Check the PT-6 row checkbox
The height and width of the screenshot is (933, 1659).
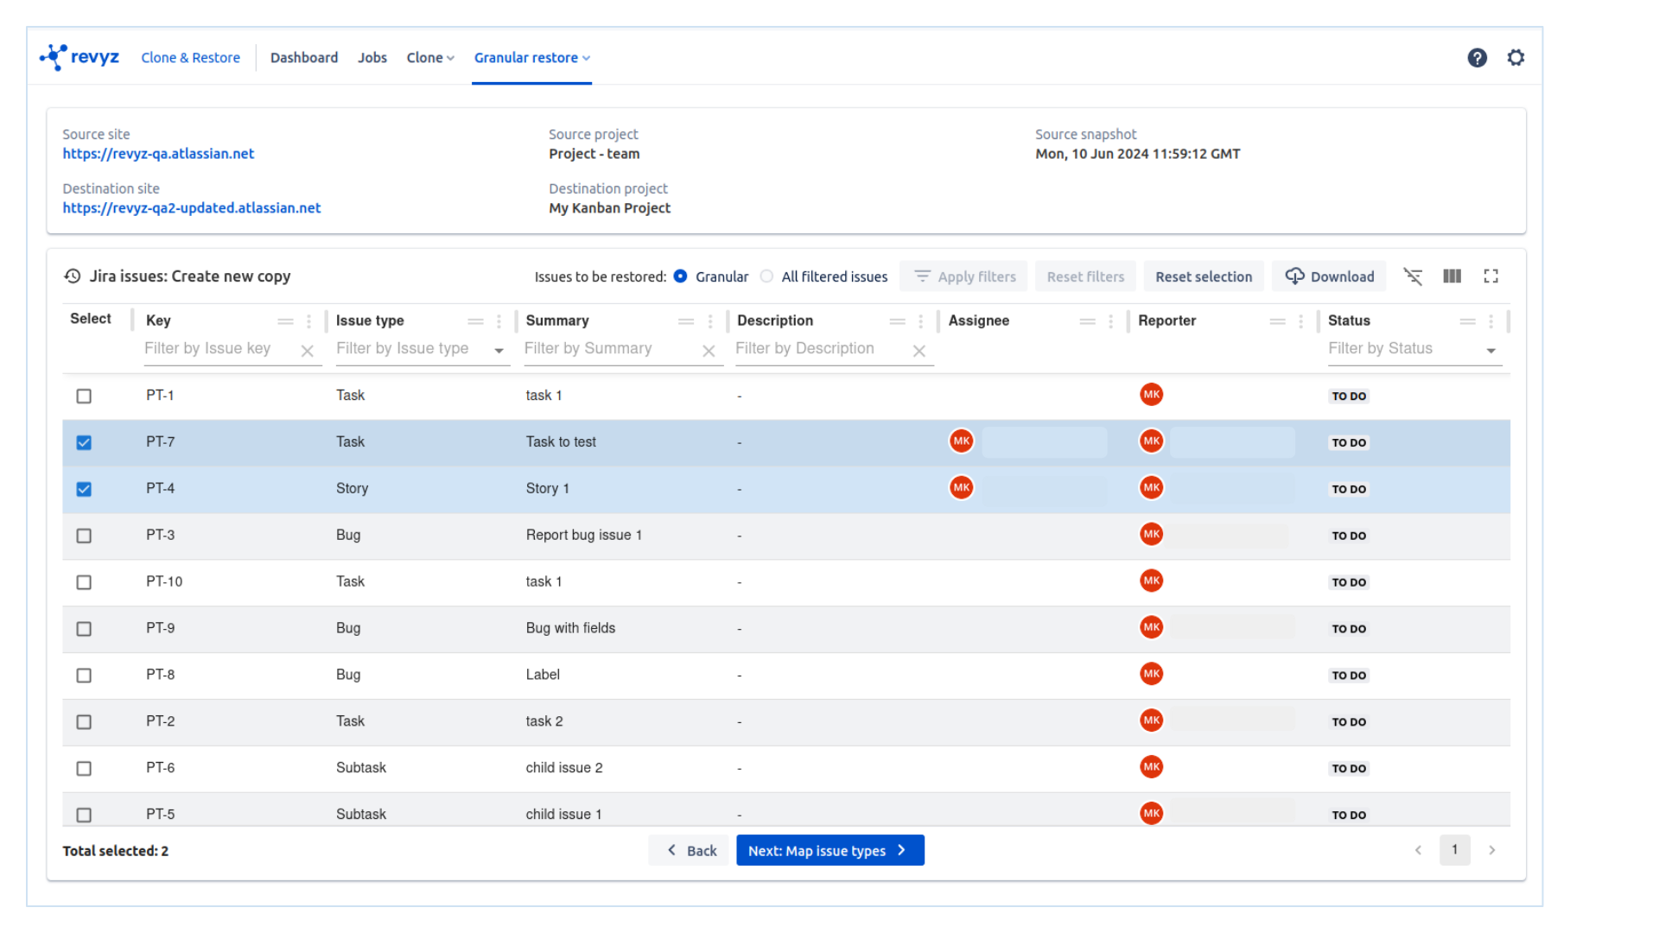(x=84, y=769)
